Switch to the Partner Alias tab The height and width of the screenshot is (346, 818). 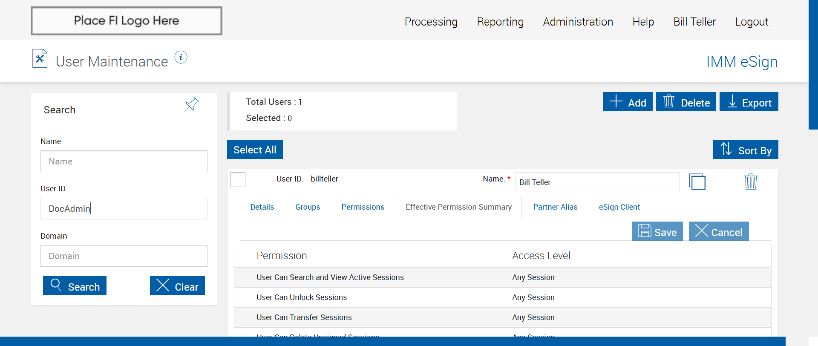(555, 207)
